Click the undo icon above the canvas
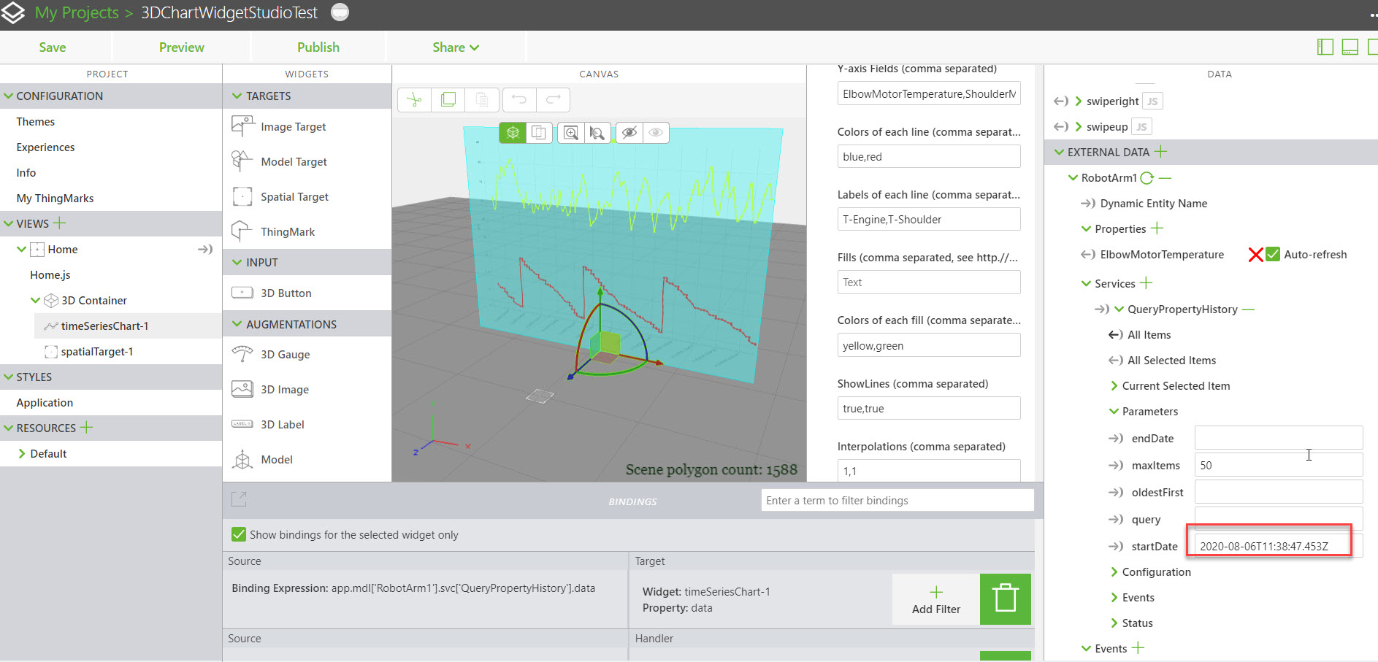Image resolution: width=1378 pixels, height=662 pixels. (519, 100)
